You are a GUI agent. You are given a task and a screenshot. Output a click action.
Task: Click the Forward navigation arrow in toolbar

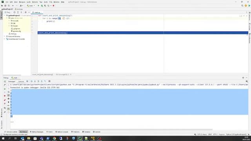16,5
